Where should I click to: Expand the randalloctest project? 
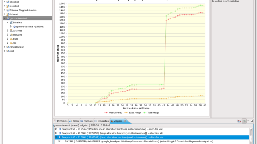pos(4,47)
